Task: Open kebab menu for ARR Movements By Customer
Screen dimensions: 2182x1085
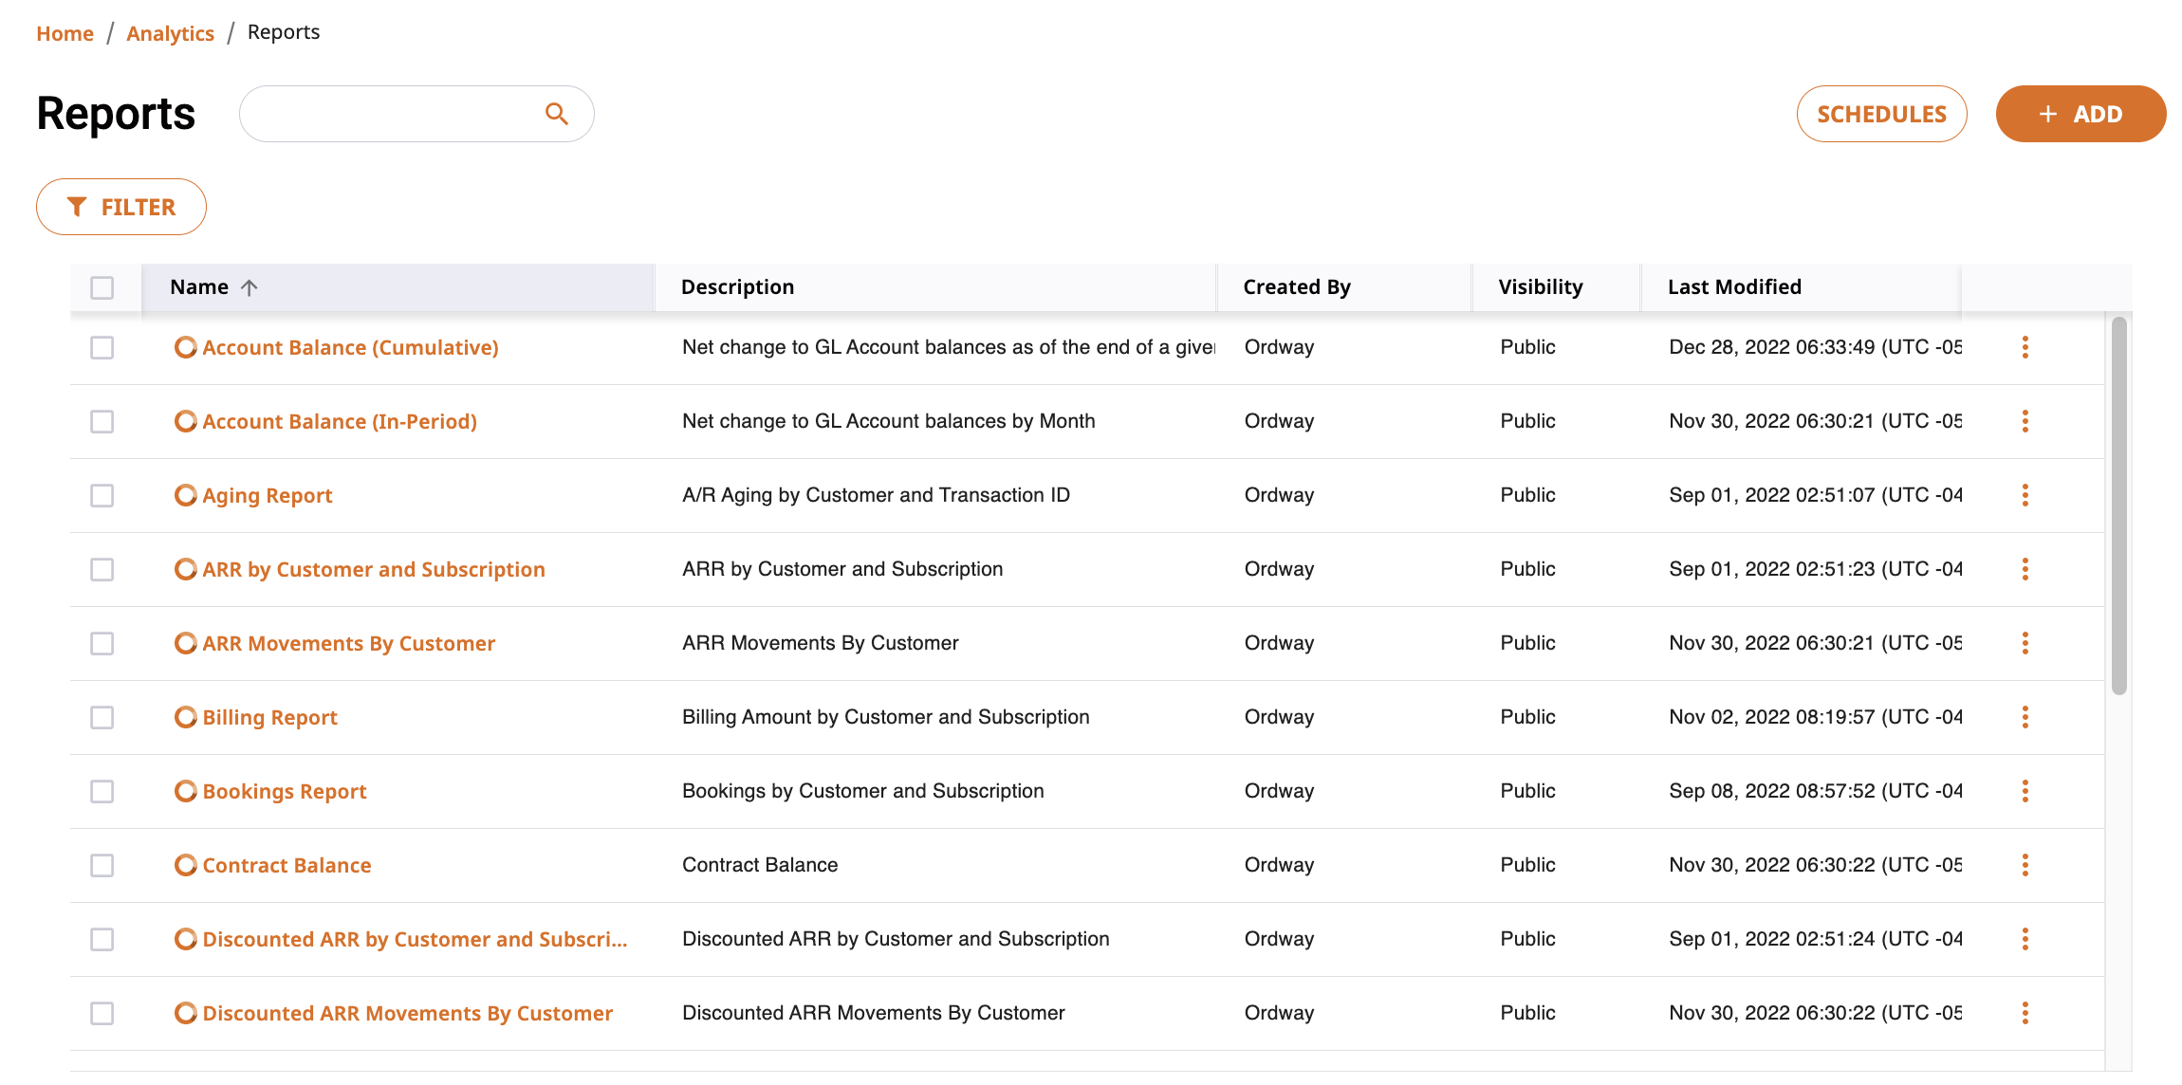Action: 2025,643
